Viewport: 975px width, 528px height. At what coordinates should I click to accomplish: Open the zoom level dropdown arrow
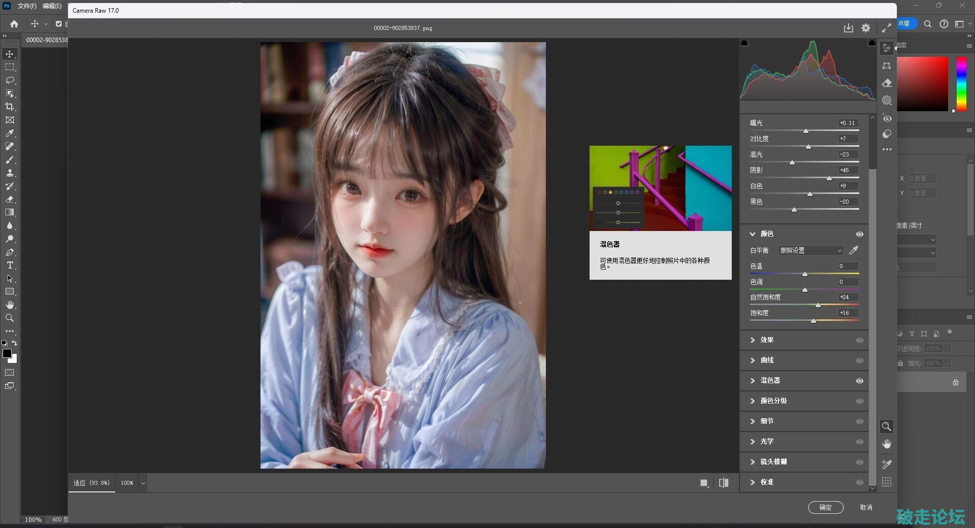click(143, 483)
